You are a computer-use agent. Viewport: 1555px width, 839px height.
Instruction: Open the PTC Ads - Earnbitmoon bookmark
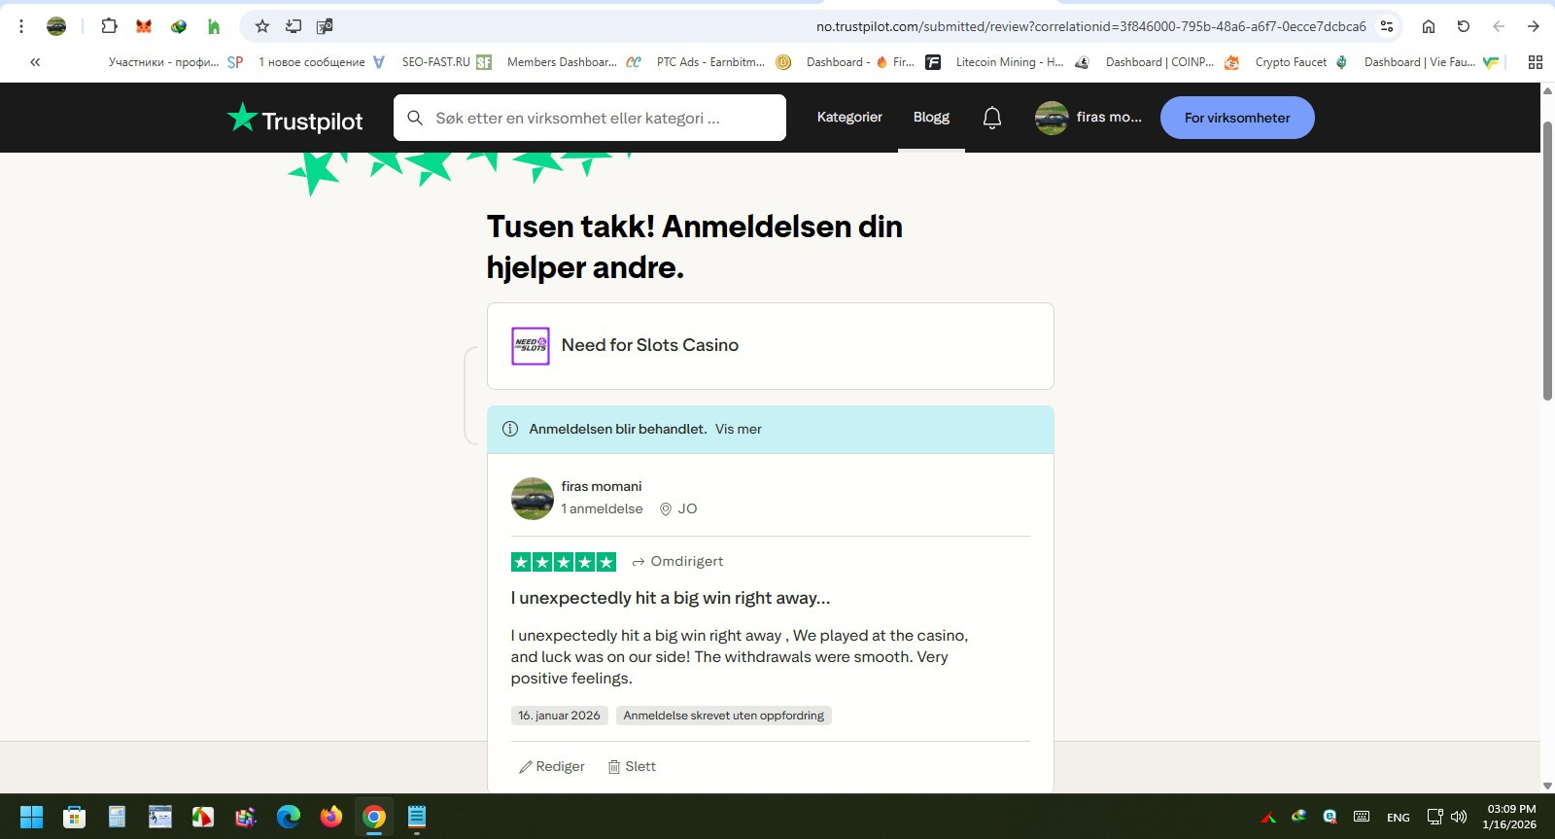[x=723, y=62]
